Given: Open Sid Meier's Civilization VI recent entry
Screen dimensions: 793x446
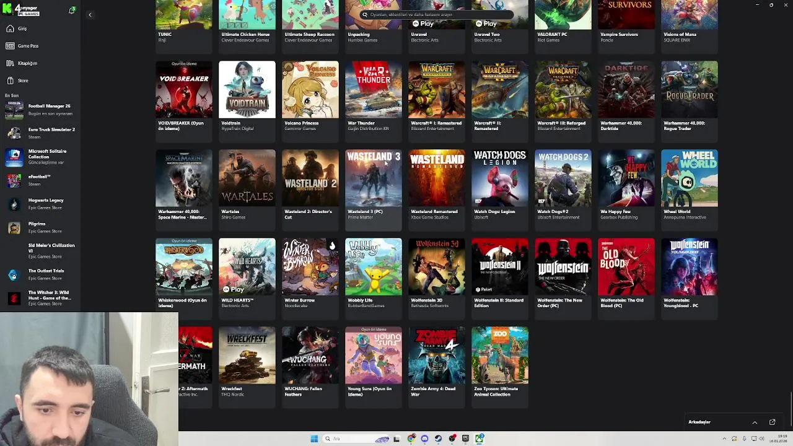Looking at the screenshot, I should pyautogui.click(x=40, y=251).
